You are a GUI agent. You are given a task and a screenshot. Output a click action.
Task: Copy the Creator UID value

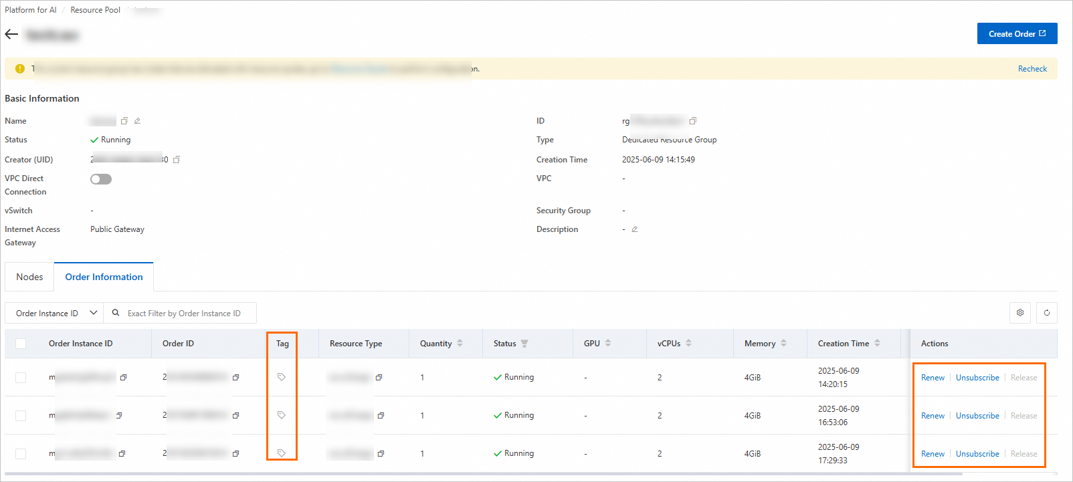(177, 160)
